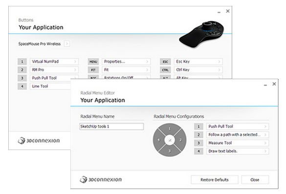Click Your Application title in Radial Menu Editor
Screen dimensions: 286x194
pos(103,100)
